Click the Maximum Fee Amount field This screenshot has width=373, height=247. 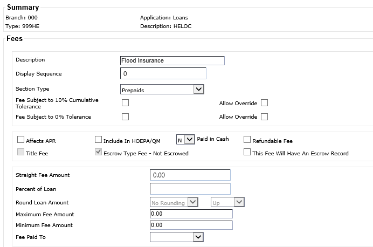pyautogui.click(x=191, y=214)
